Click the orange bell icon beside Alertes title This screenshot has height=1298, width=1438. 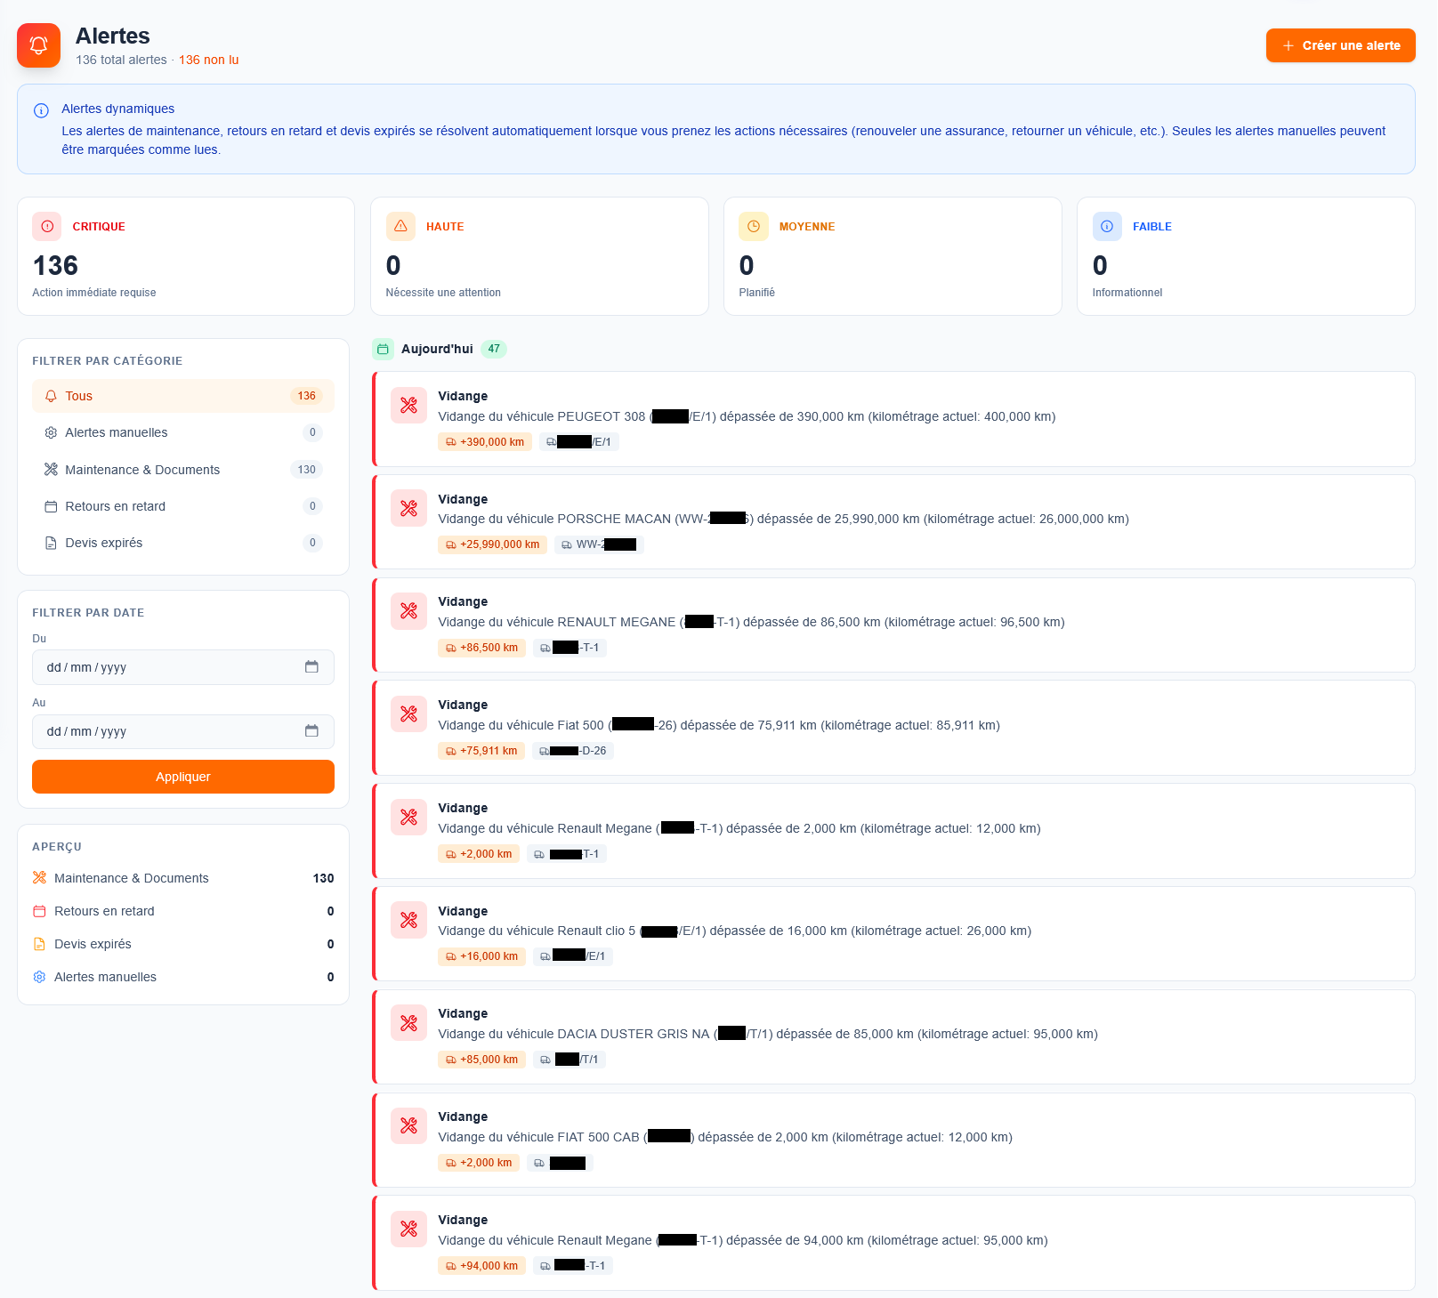tap(38, 44)
